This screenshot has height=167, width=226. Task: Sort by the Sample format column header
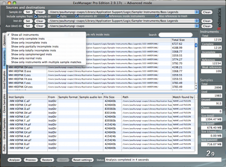[68, 97]
